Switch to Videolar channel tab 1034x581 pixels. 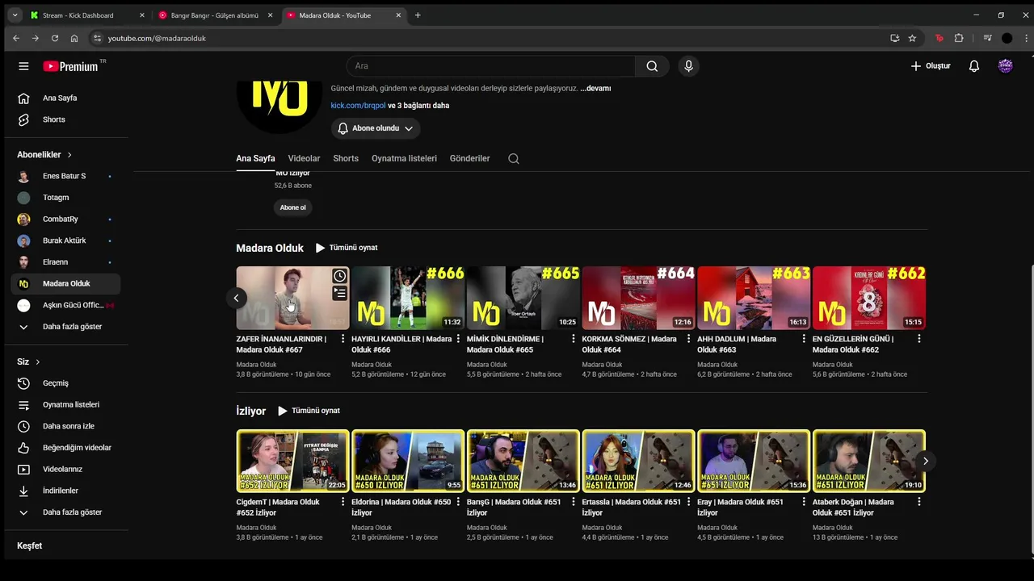point(304,159)
